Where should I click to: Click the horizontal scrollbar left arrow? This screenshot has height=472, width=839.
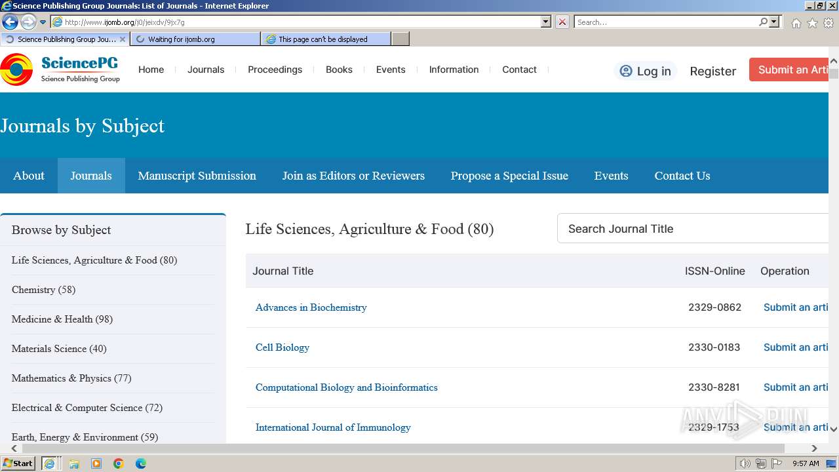(14, 448)
